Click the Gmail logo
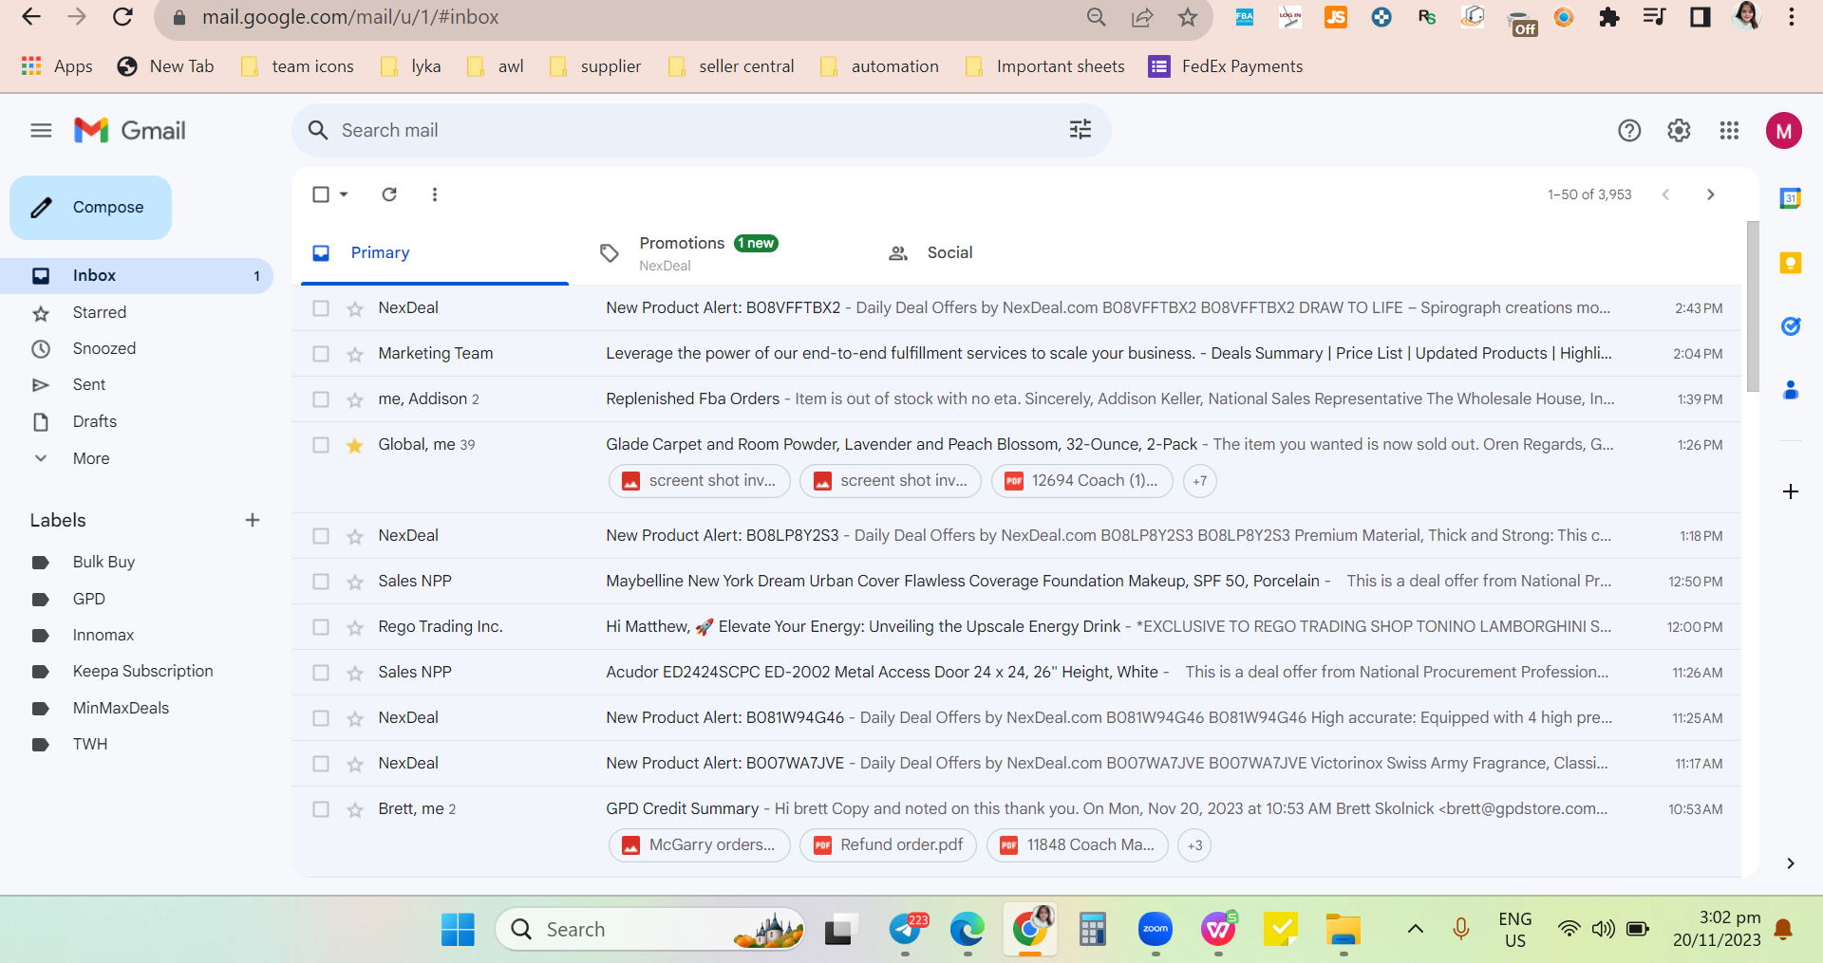The image size is (1823, 963). coord(130,131)
